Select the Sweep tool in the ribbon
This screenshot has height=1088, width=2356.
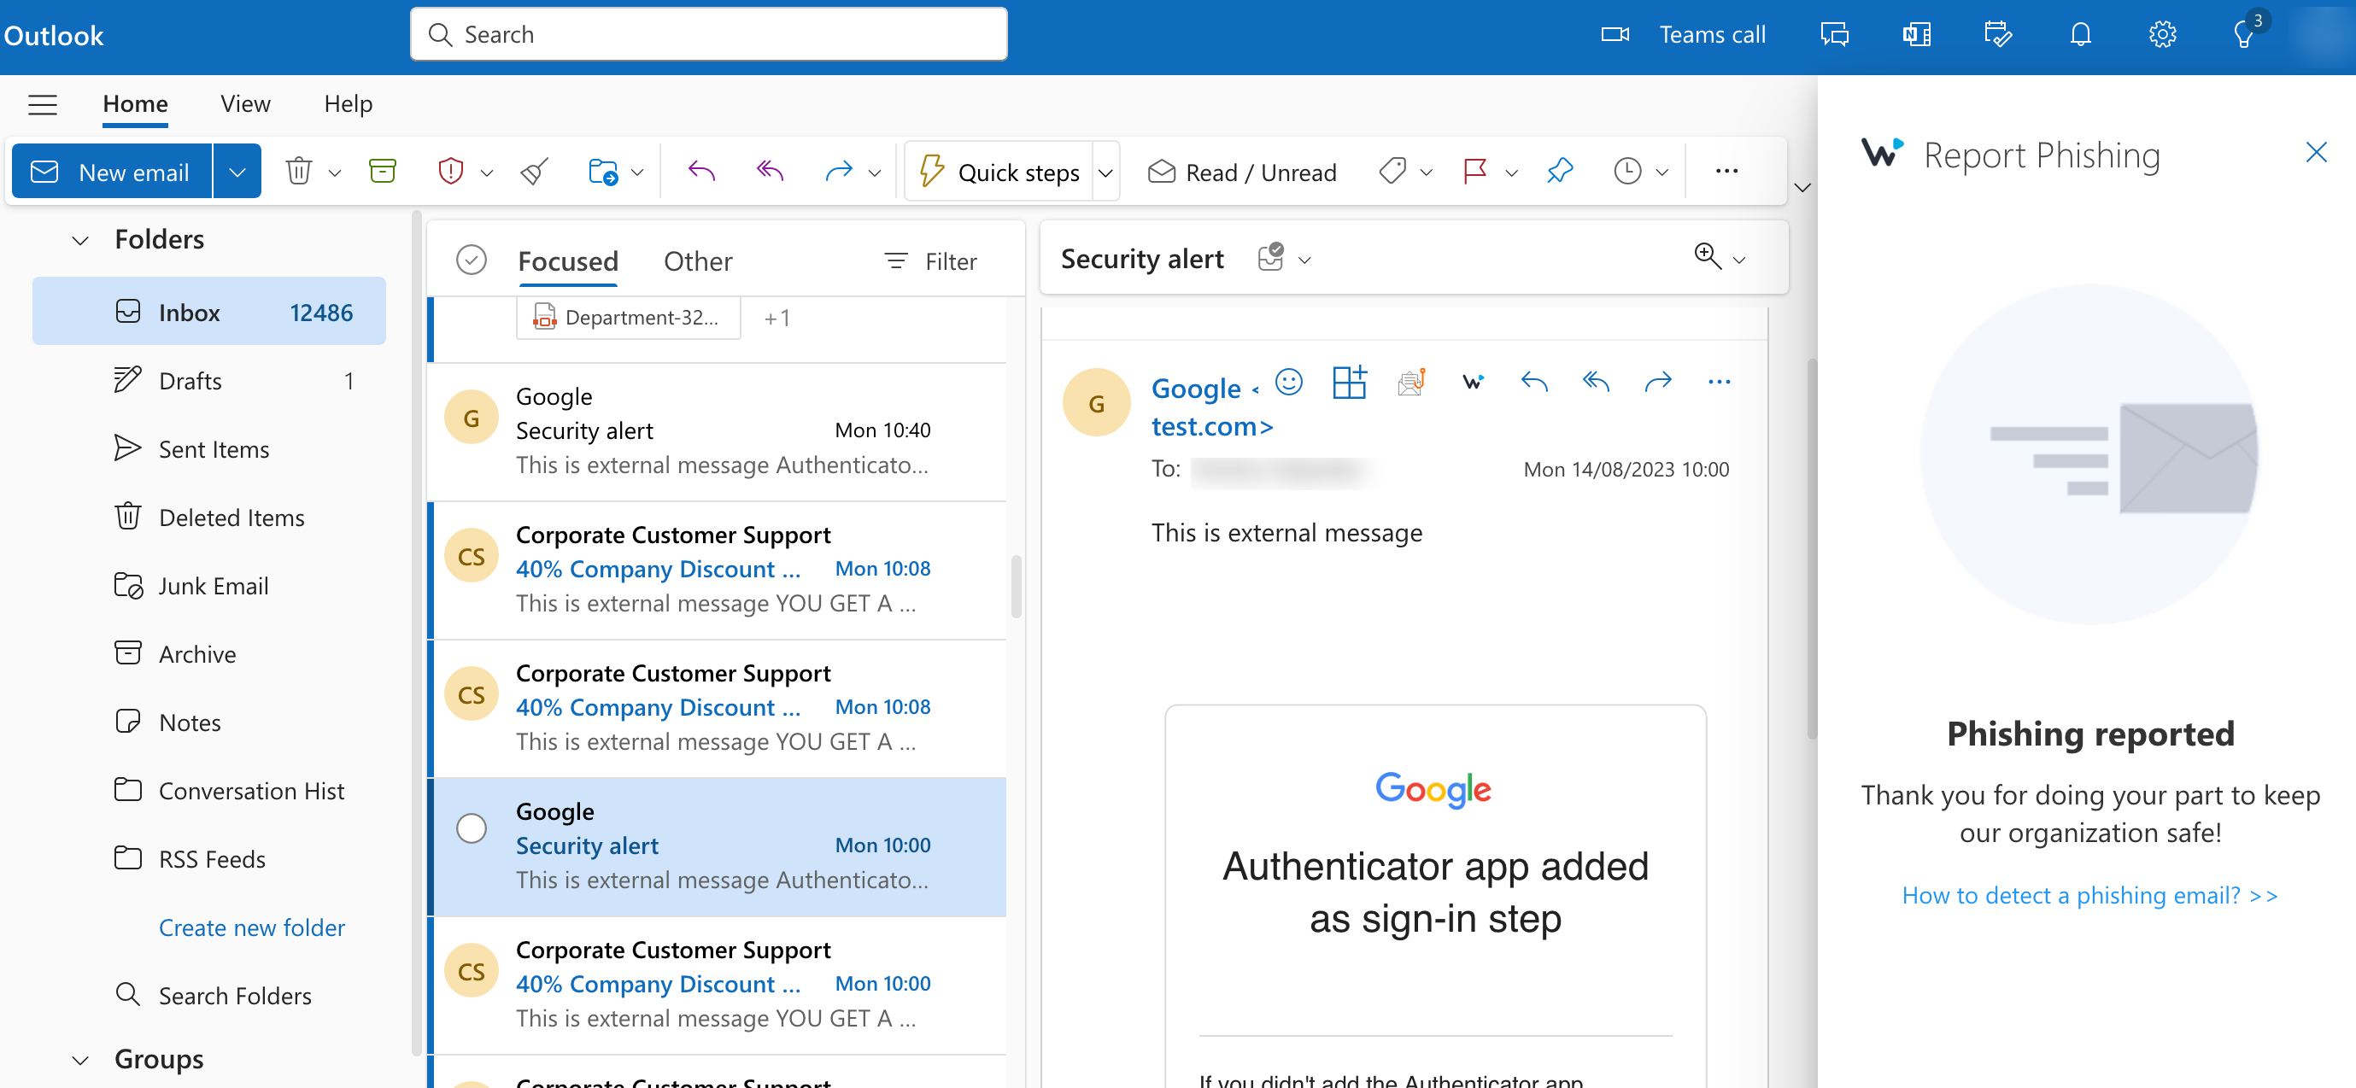533,171
